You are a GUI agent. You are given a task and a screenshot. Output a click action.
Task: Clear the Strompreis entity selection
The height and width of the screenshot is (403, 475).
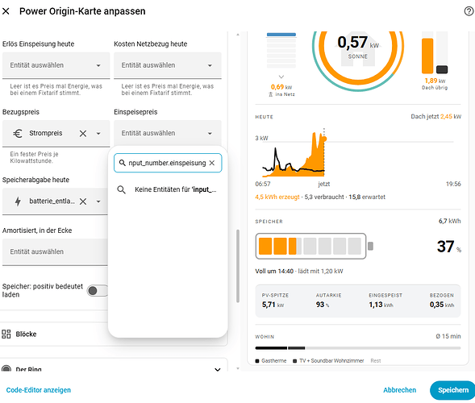pyautogui.click(x=83, y=134)
